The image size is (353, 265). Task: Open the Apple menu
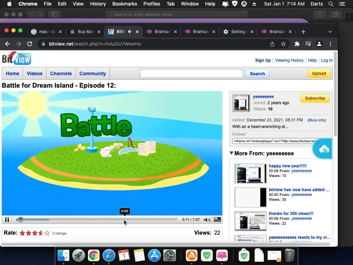pyautogui.click(x=9, y=4)
